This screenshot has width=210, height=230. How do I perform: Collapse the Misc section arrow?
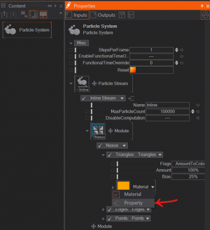tap(71, 43)
